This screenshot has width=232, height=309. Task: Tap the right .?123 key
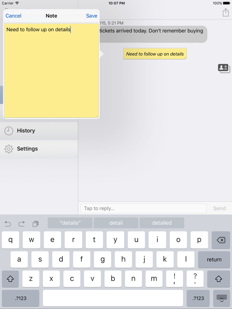[x=198, y=298]
